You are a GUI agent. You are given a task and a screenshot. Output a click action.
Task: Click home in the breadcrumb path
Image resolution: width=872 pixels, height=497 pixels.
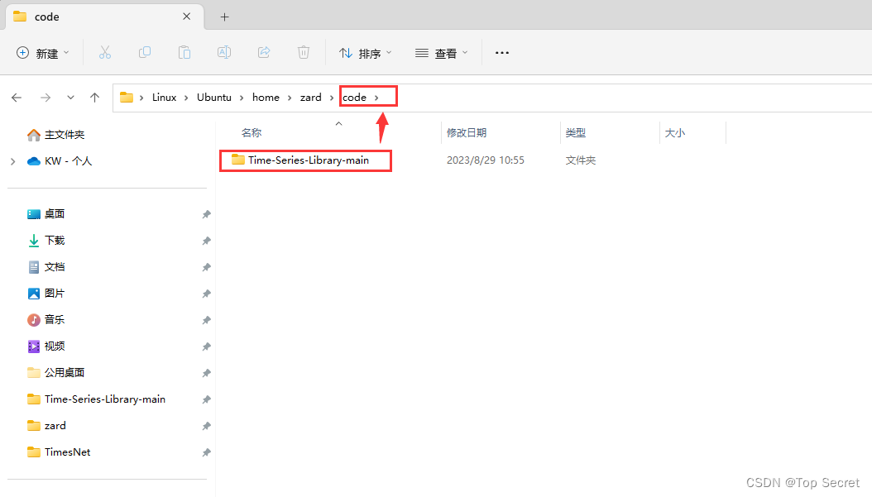point(266,98)
